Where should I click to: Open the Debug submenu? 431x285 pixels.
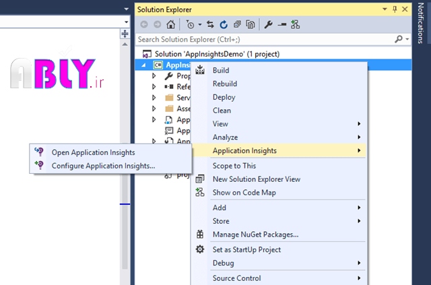pos(279,263)
